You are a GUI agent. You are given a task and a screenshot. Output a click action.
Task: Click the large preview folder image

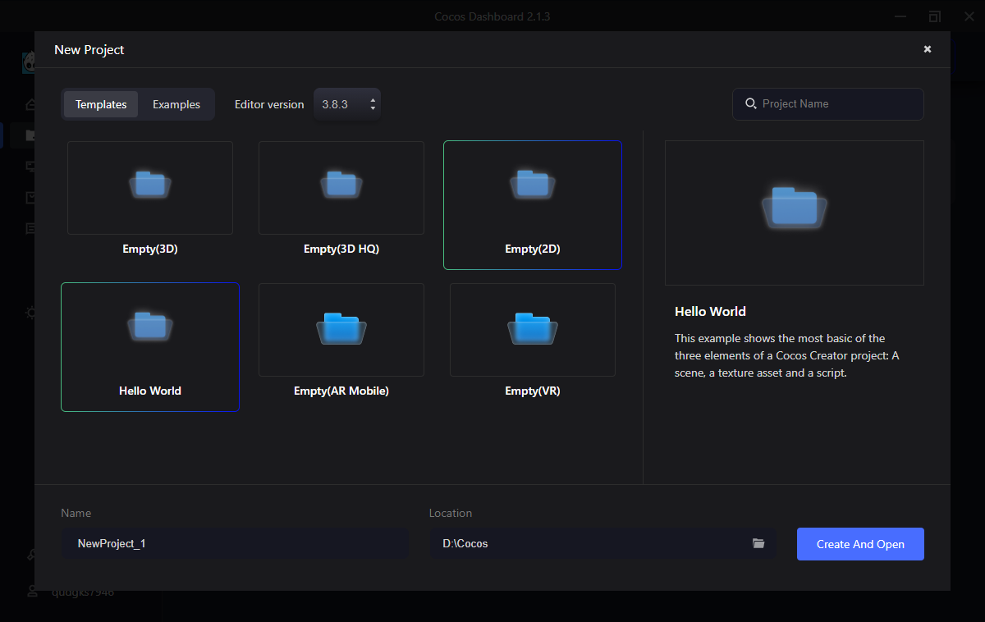(x=795, y=213)
